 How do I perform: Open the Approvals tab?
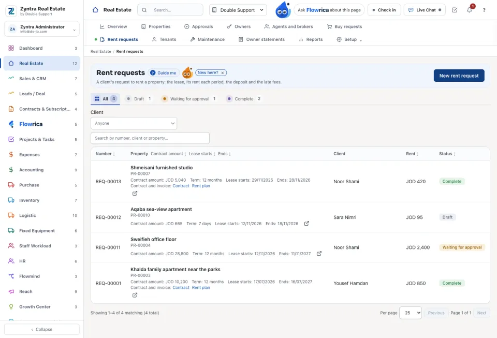click(199, 26)
